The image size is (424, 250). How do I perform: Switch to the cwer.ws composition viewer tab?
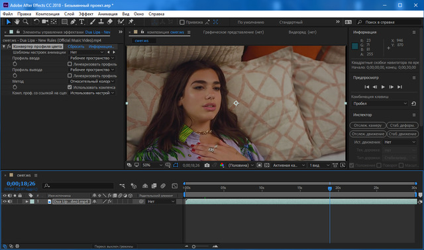click(x=142, y=41)
